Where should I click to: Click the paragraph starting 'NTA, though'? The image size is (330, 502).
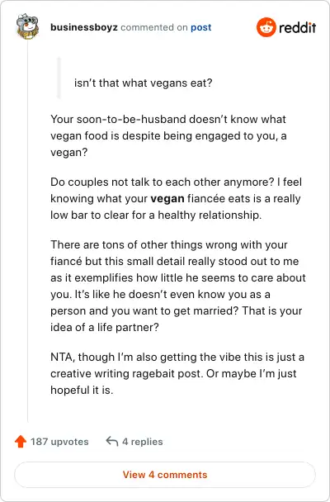tap(177, 373)
